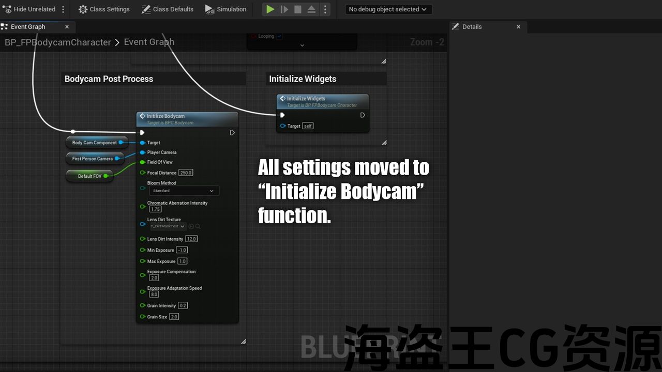The width and height of the screenshot is (662, 372).
Task: Toggle the Looping checkbox on the top node
Action: click(280, 36)
